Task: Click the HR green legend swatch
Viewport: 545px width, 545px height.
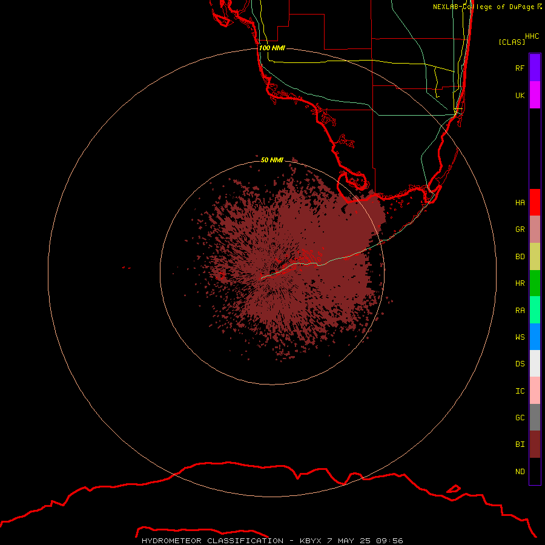Action: tap(535, 283)
